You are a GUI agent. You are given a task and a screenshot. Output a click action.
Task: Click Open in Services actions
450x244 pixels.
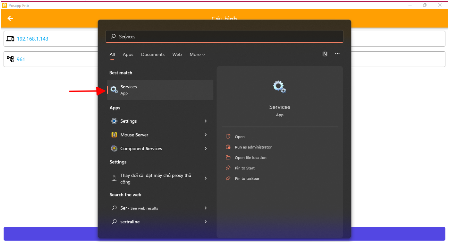[240, 137]
